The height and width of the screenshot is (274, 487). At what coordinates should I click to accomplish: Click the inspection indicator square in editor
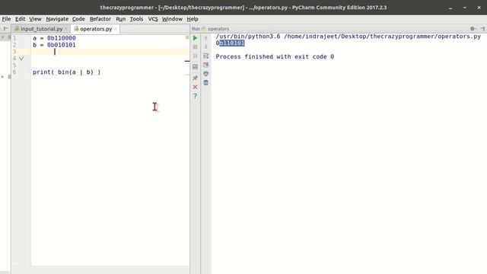click(187, 37)
